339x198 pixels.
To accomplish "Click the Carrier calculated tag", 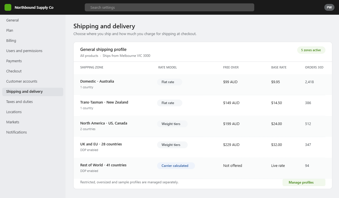I will click(x=176, y=166).
